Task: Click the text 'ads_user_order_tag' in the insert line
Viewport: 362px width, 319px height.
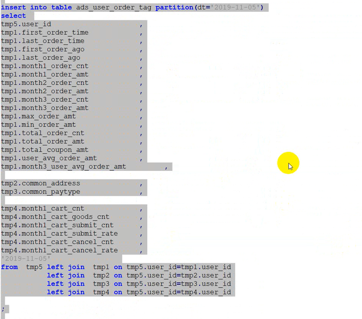Action: 114,7
